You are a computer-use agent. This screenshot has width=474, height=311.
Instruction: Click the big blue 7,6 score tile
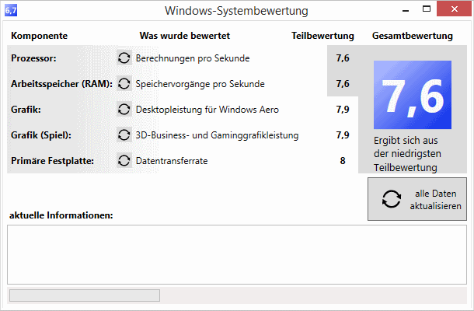(x=413, y=95)
